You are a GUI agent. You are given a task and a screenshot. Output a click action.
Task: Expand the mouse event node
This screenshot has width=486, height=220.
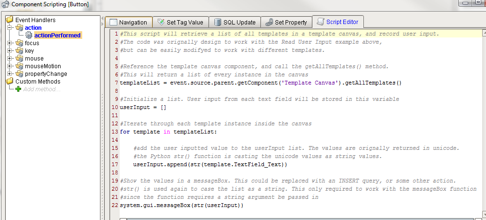pos(9,58)
